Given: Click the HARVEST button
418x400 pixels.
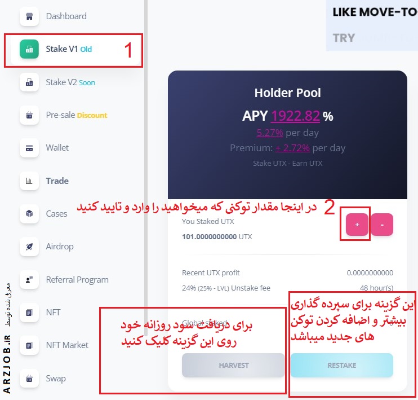Looking at the screenshot, I should (x=233, y=365).
